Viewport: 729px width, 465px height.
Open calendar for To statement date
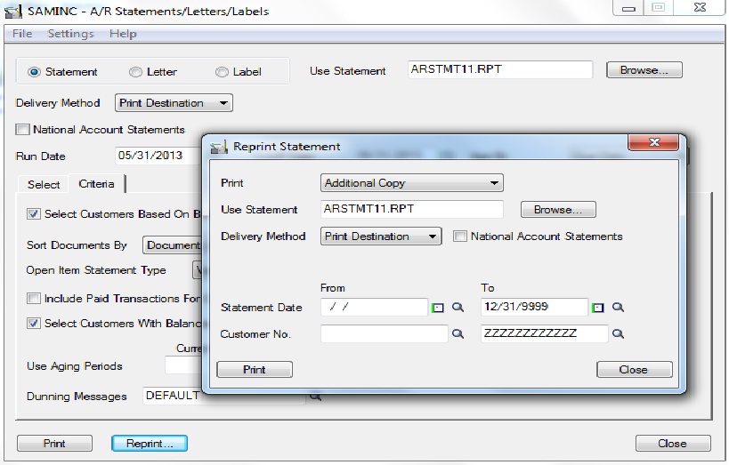[598, 308]
